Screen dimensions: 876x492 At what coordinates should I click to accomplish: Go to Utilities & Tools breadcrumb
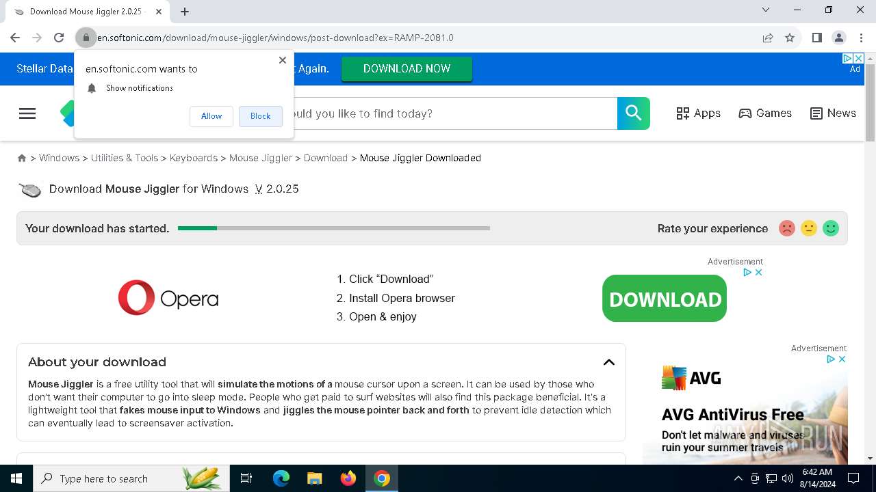tap(125, 158)
